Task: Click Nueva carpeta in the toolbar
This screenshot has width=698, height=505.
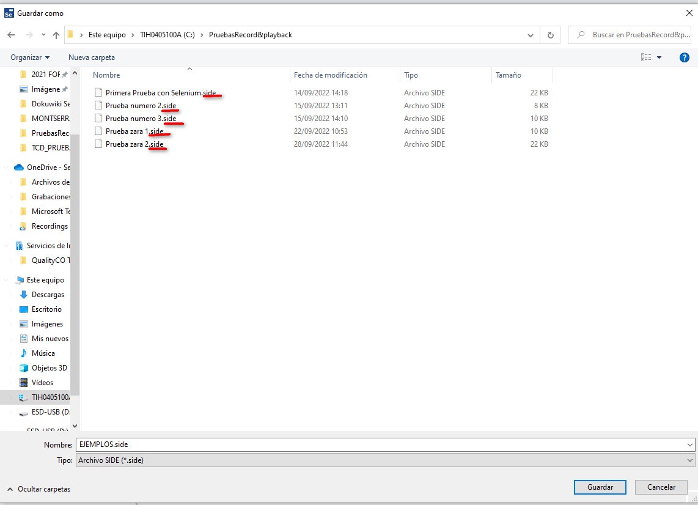Action: [x=92, y=57]
